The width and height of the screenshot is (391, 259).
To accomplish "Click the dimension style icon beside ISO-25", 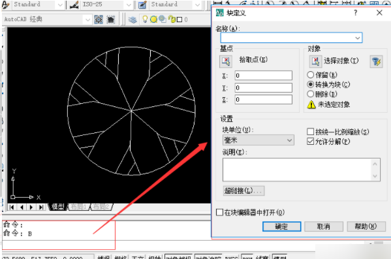I will [74, 5].
